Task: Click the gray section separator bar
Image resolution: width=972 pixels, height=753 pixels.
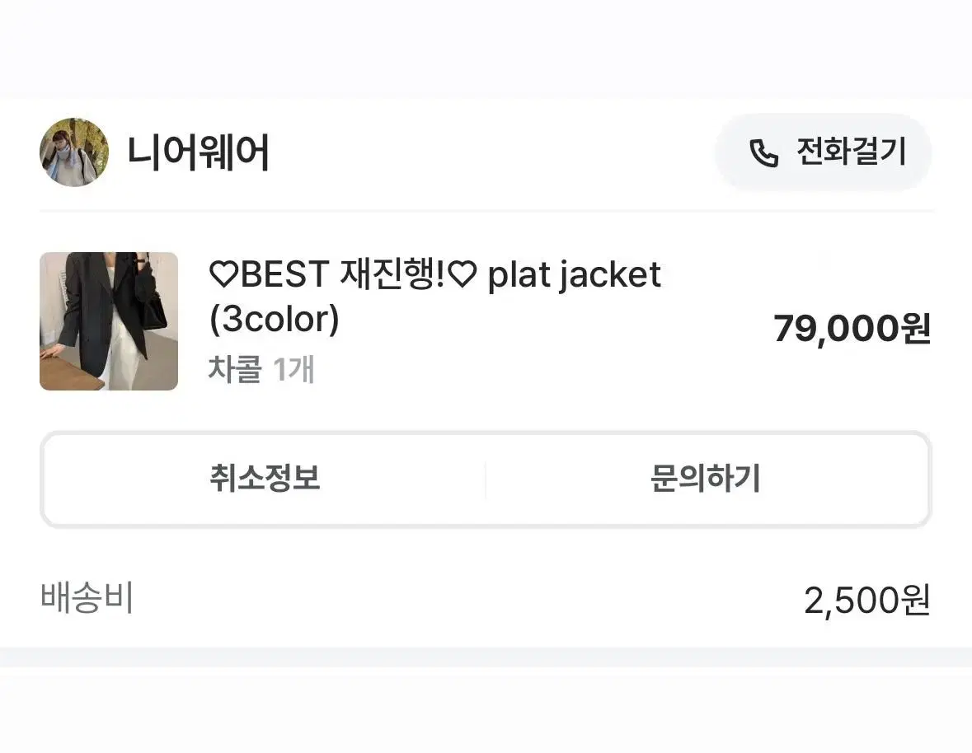Action: (x=486, y=657)
